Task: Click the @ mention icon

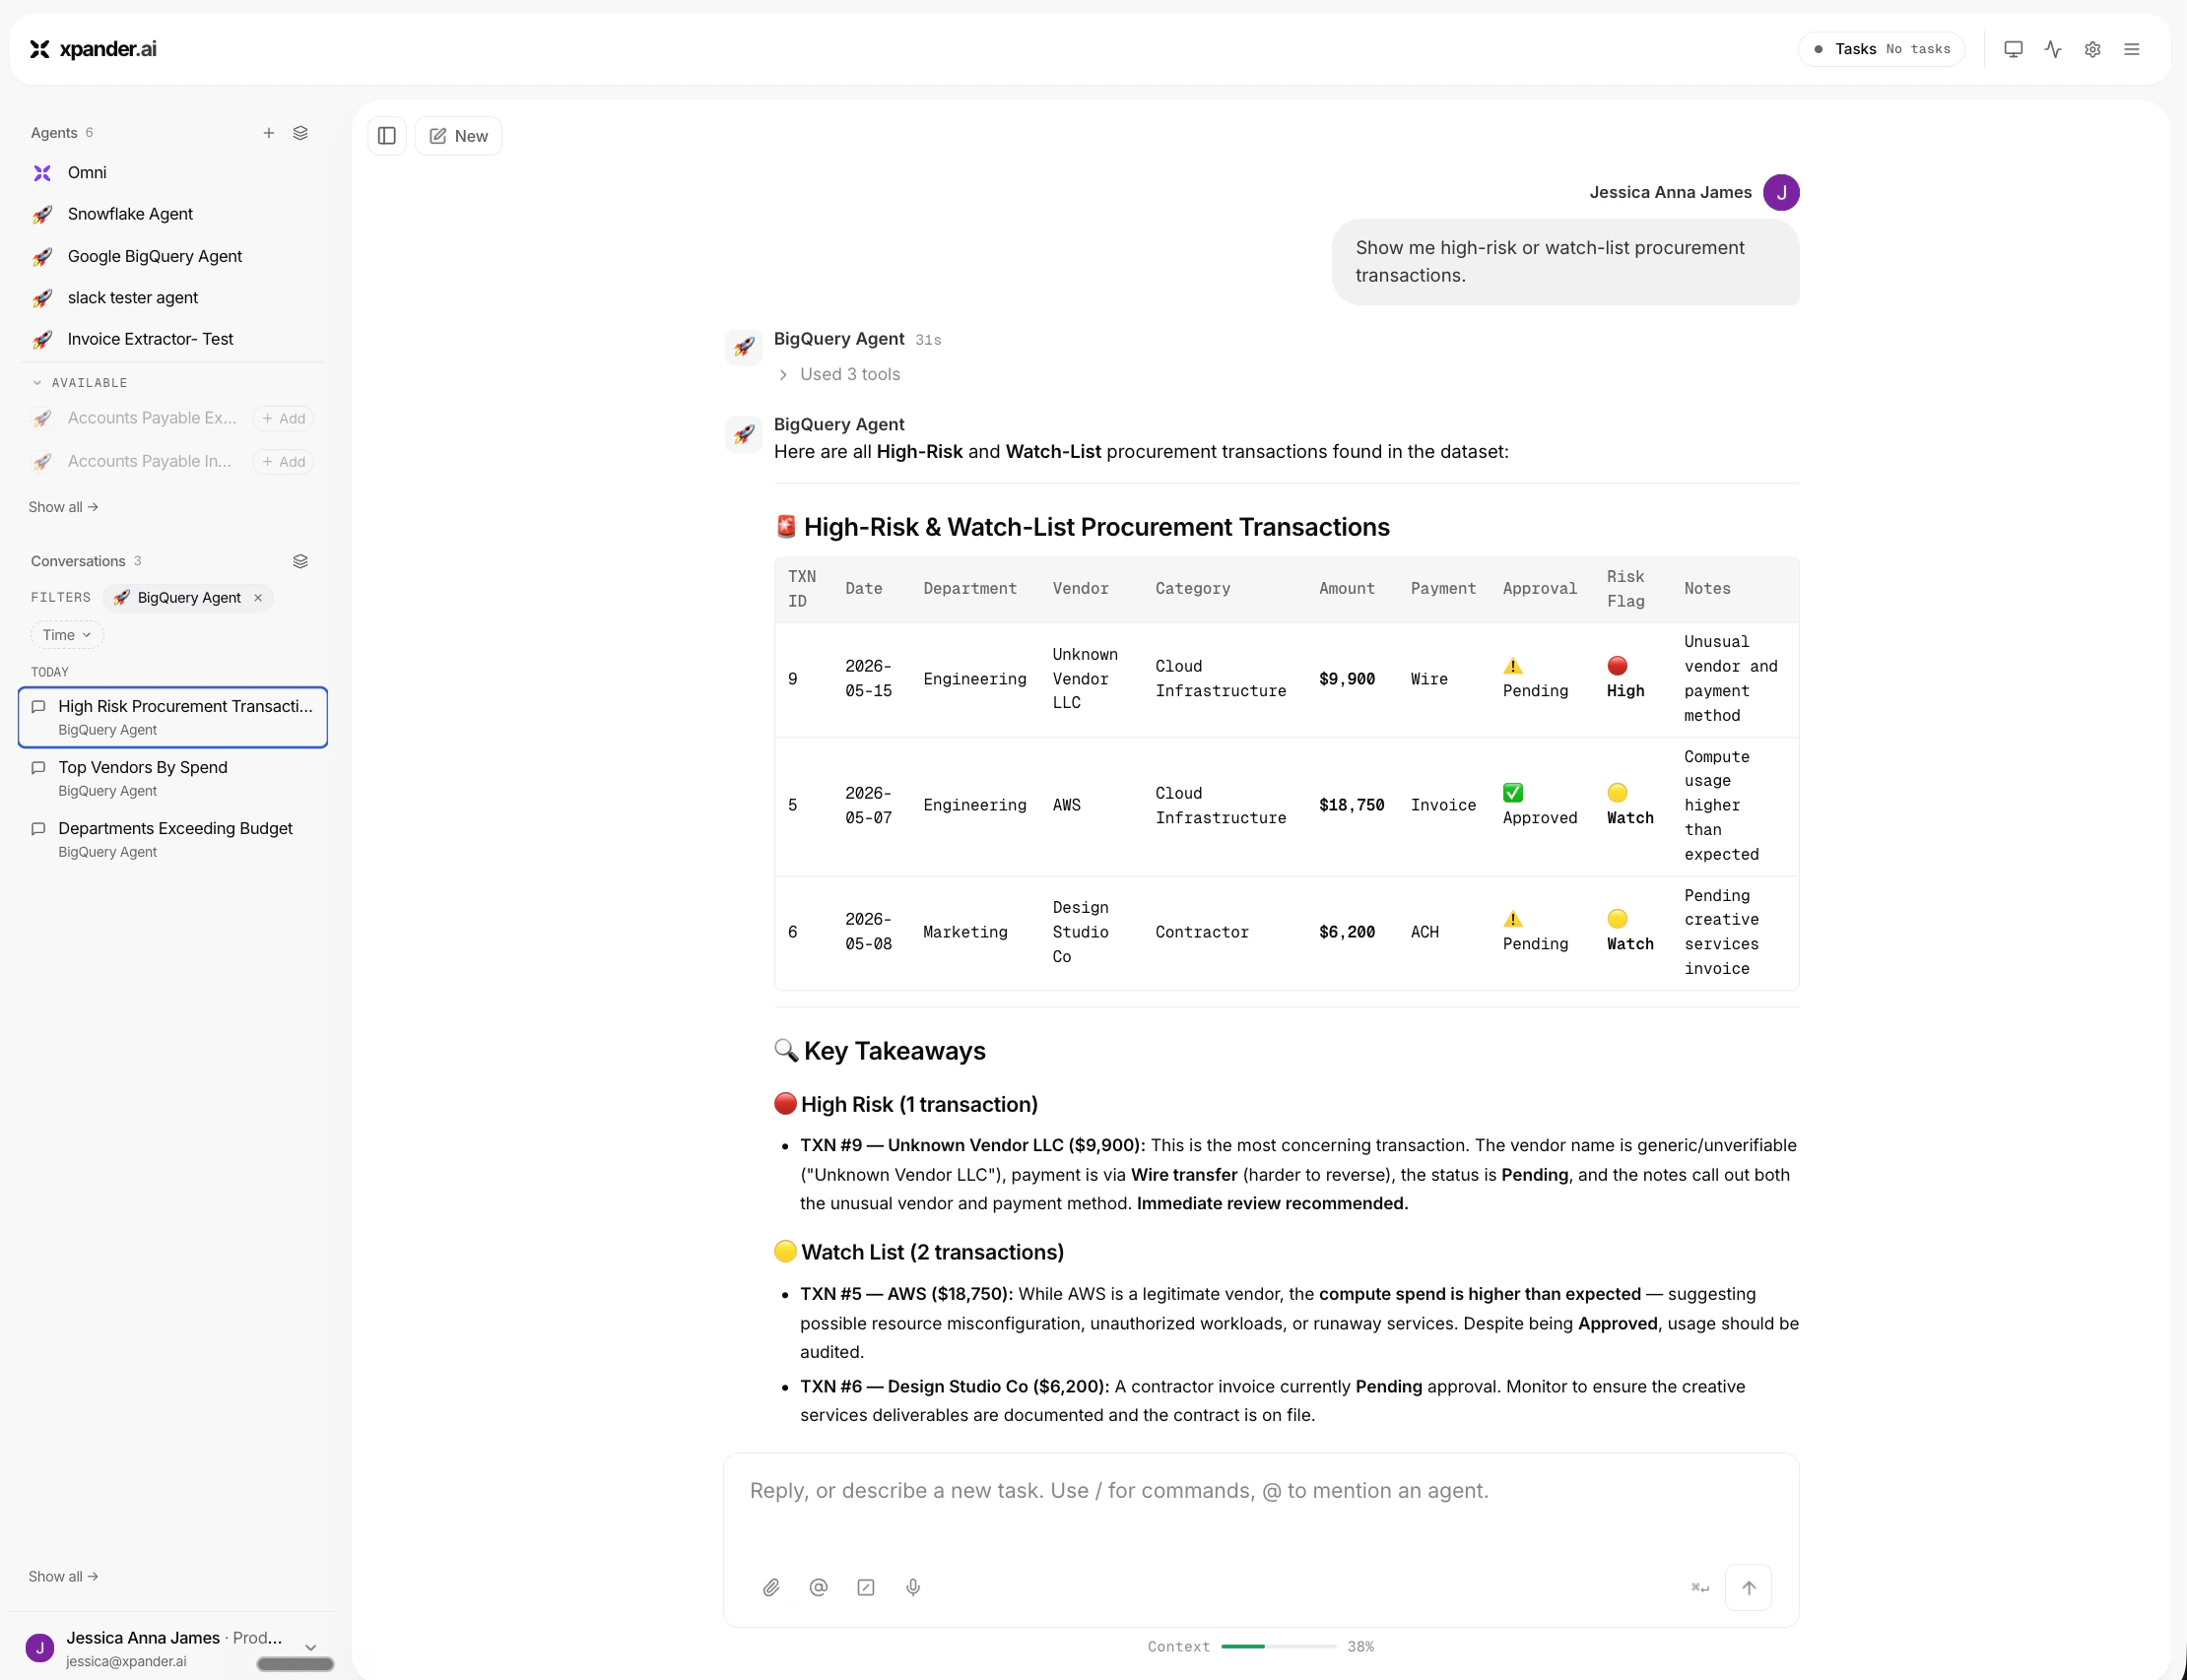Action: [819, 1587]
